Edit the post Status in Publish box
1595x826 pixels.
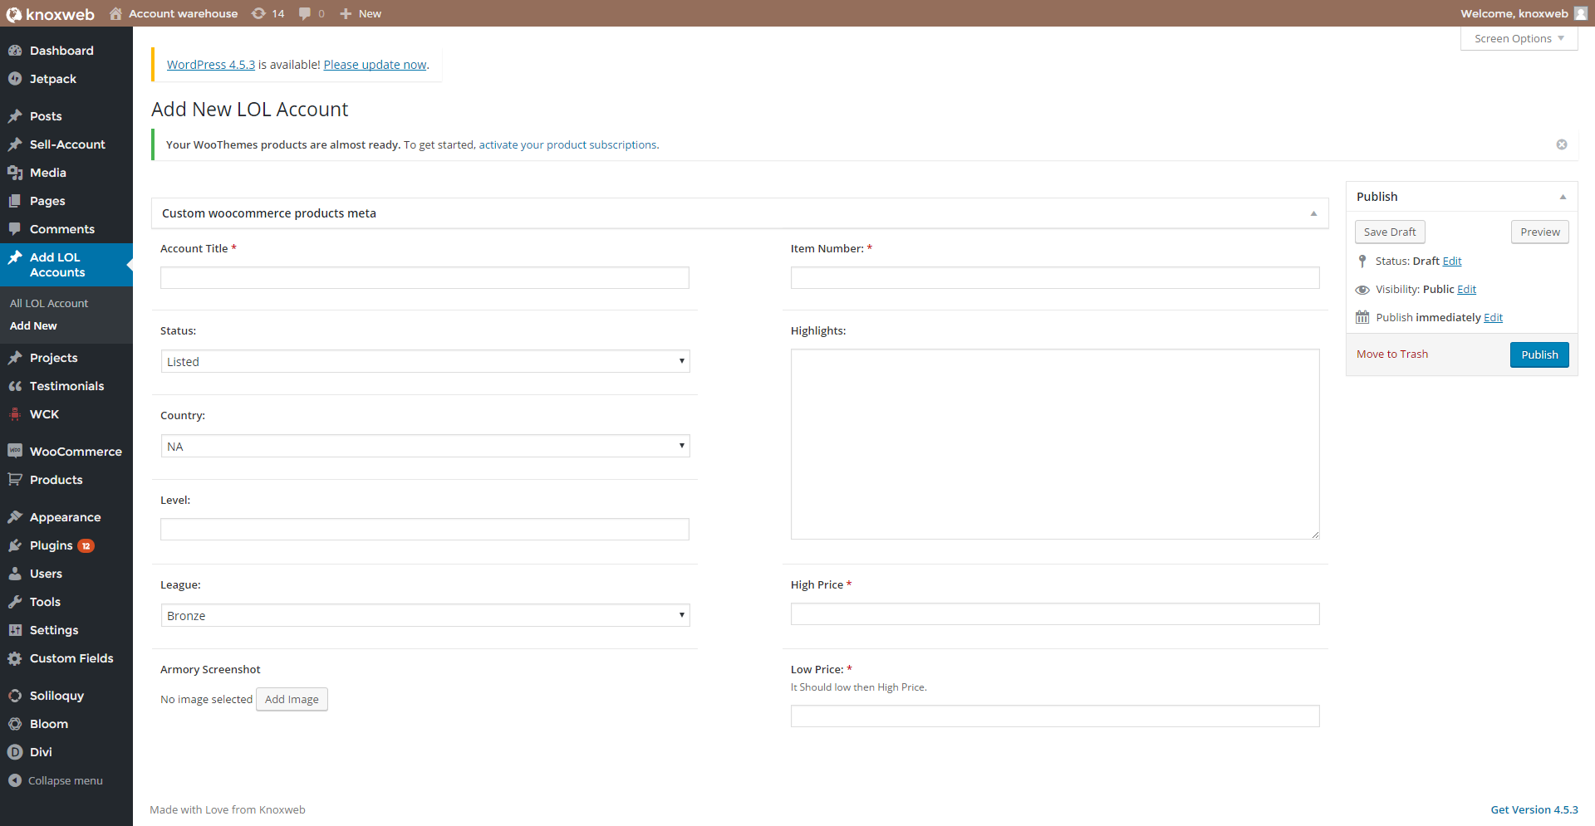click(1452, 261)
